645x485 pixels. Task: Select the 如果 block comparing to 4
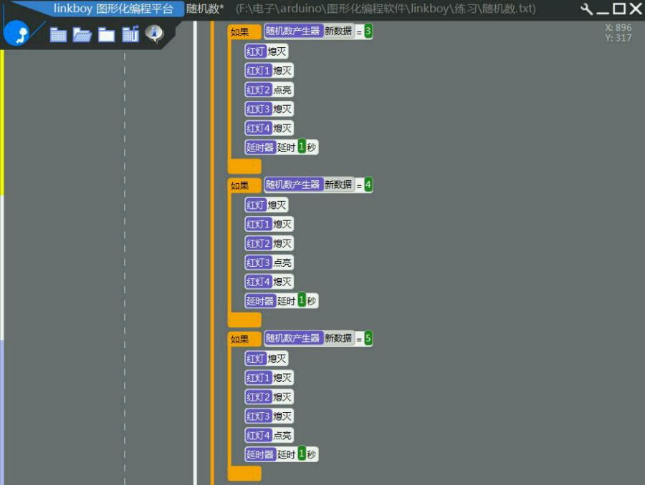244,185
